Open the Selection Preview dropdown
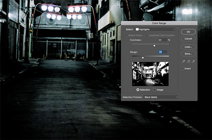This screenshot has width=212, height=140. pyautogui.click(x=161, y=97)
